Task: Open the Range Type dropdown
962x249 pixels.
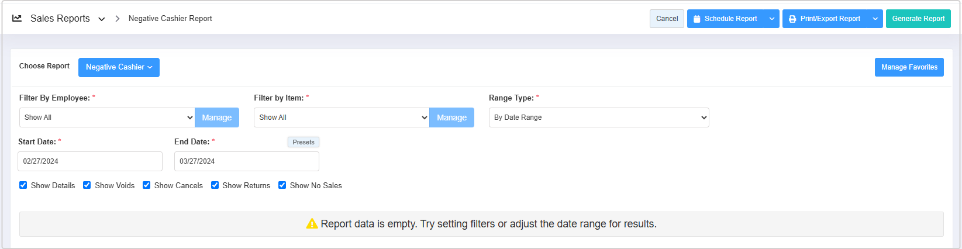Action: tap(599, 117)
